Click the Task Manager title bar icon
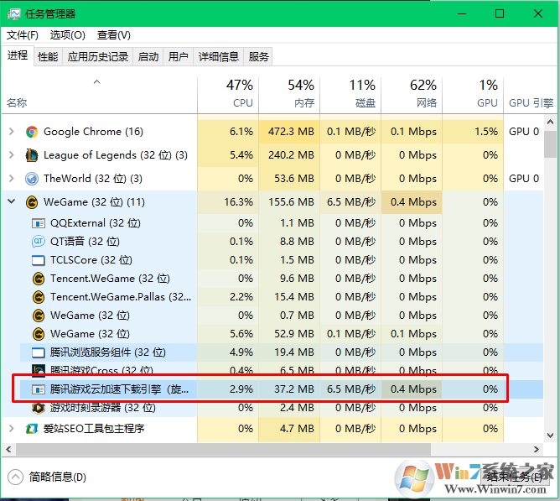The height and width of the screenshot is (501, 560). 14,14
